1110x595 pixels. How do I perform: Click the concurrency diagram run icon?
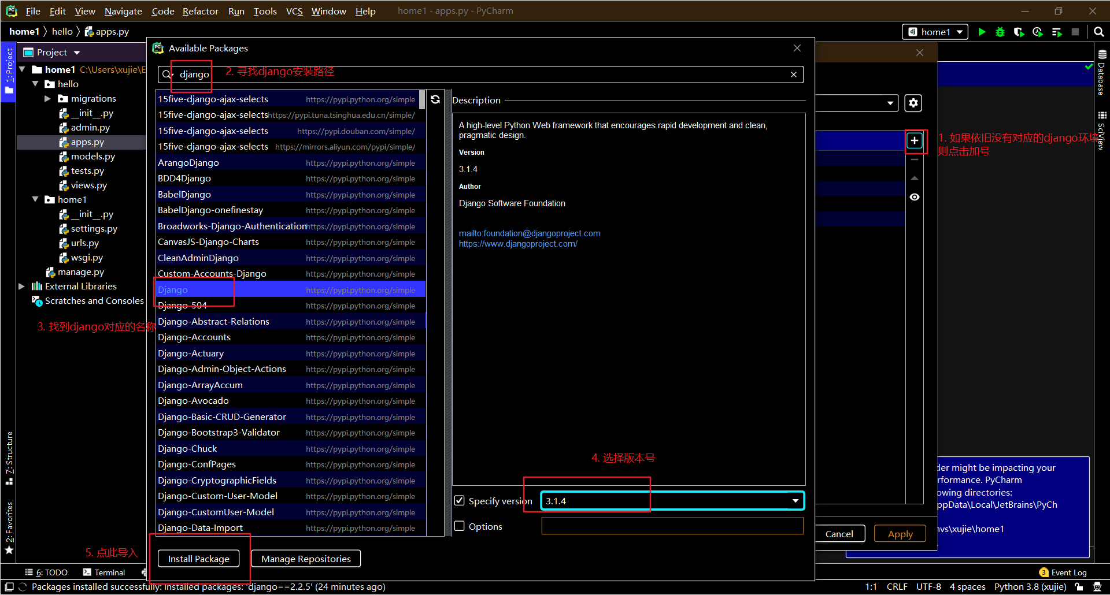click(1057, 32)
